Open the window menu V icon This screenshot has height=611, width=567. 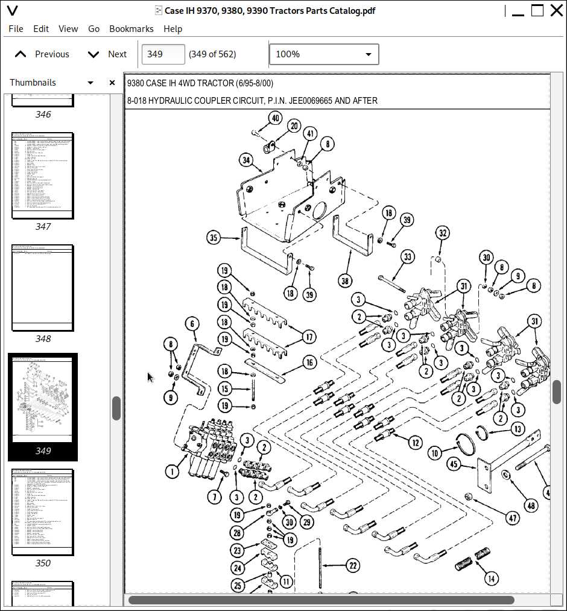(x=13, y=10)
